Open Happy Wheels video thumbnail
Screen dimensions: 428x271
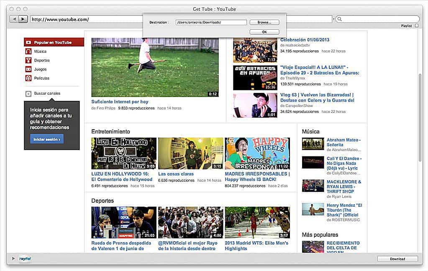tap(257, 153)
